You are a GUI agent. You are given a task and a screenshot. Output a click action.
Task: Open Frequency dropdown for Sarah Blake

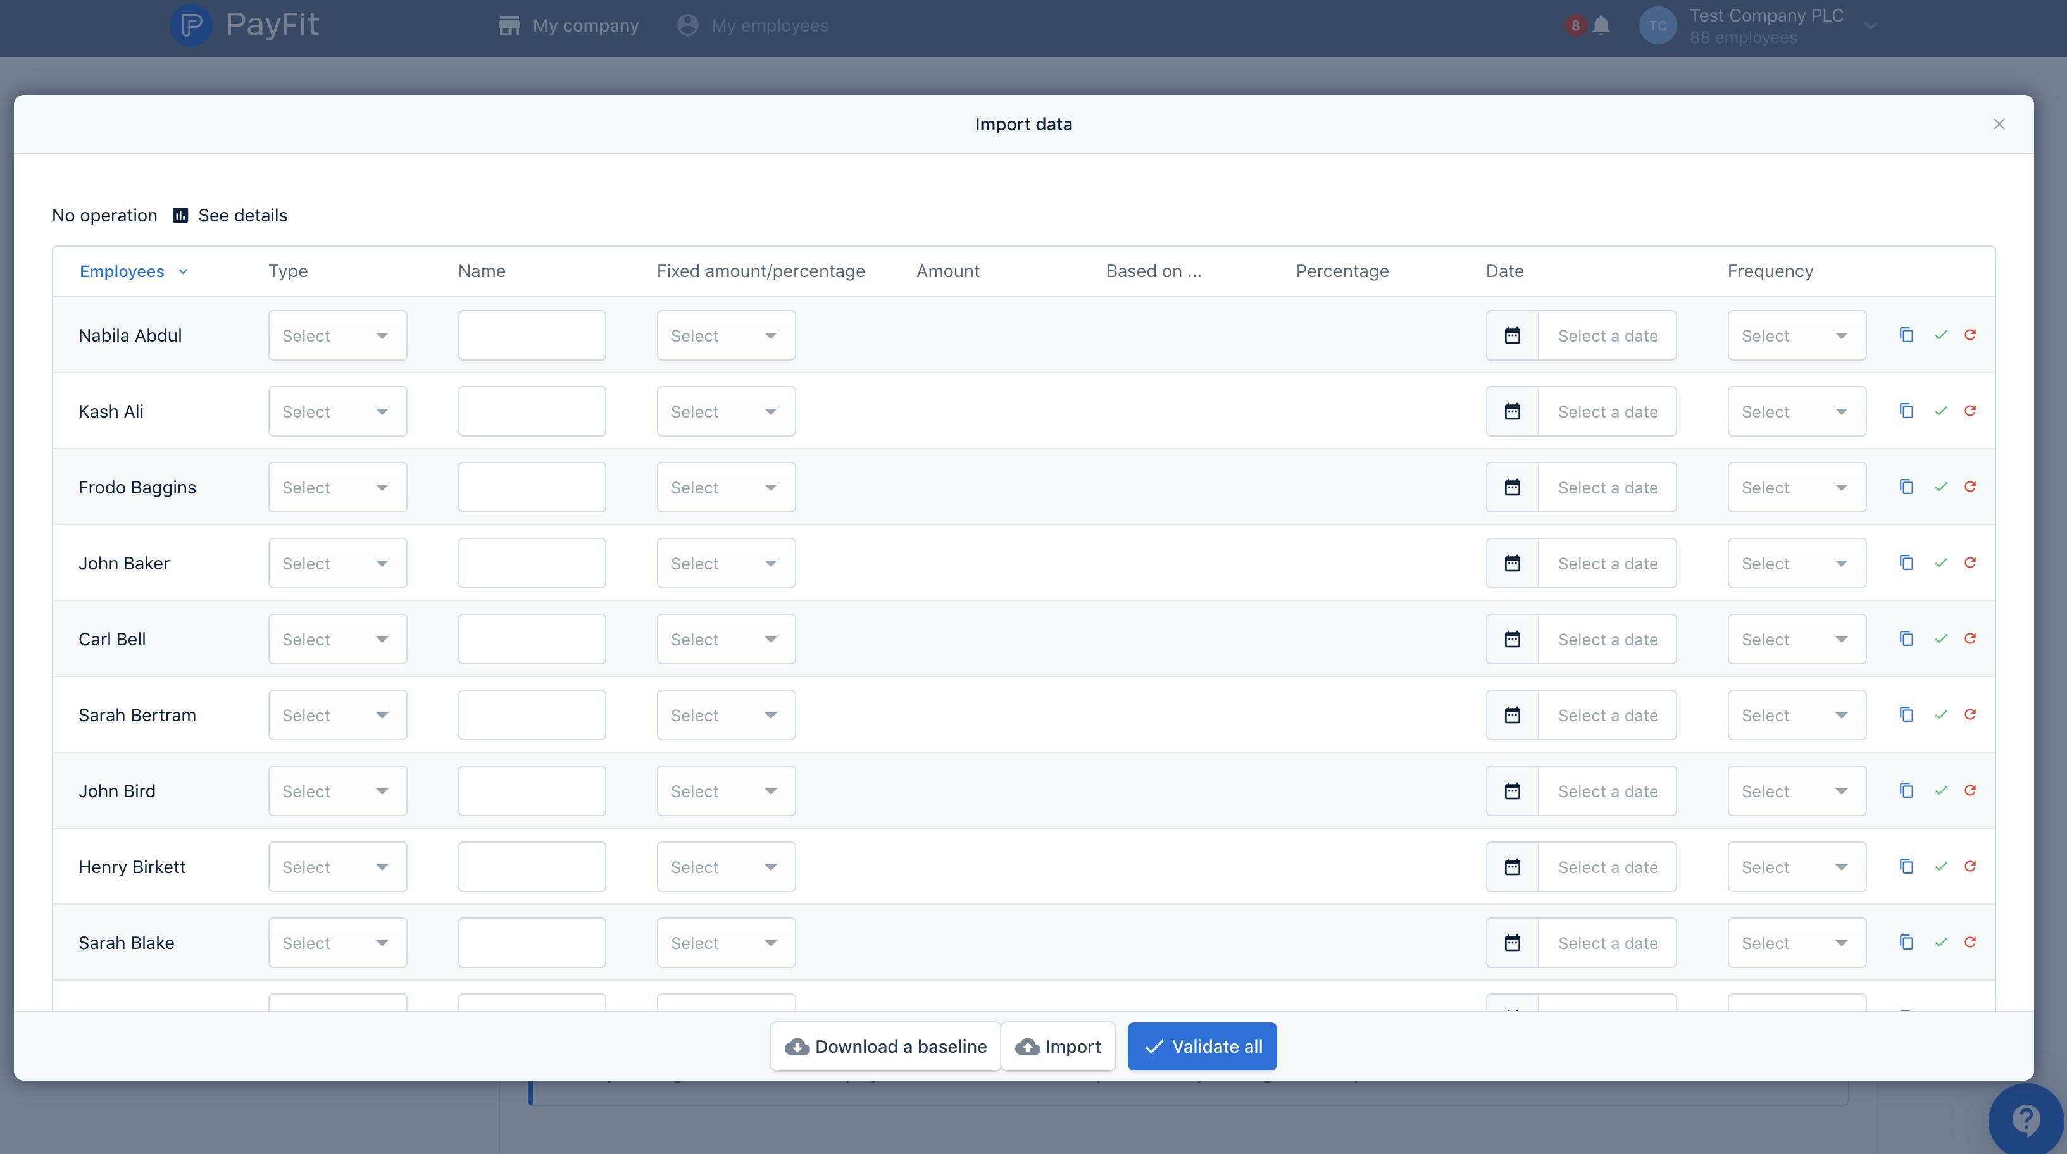pyautogui.click(x=1797, y=942)
